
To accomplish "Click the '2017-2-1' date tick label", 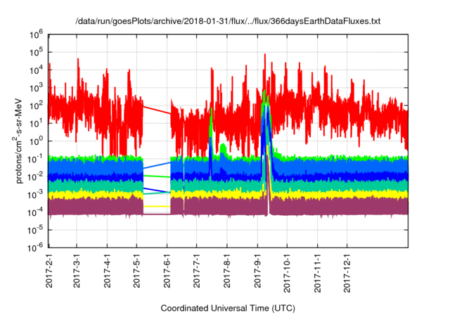I will coord(49,270).
